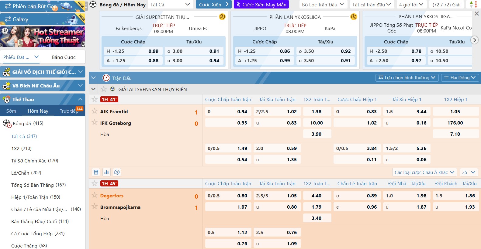The height and width of the screenshot is (249, 481).
Task: Click the Hot Streamer banner
Action: tap(43, 37)
